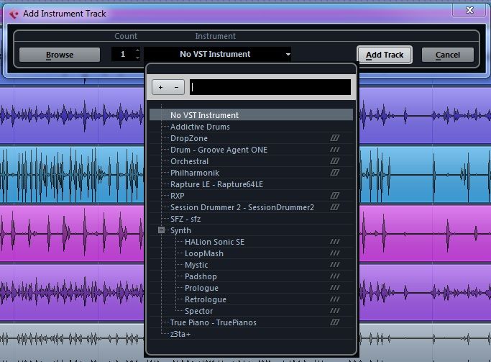Image resolution: width=491 pixels, height=362 pixels.
Task: Collapse the Synth folder
Action: [161, 230]
